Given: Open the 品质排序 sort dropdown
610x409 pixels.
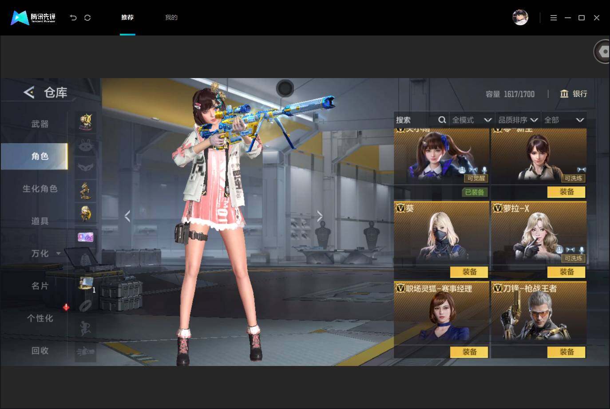Looking at the screenshot, I should 518,120.
